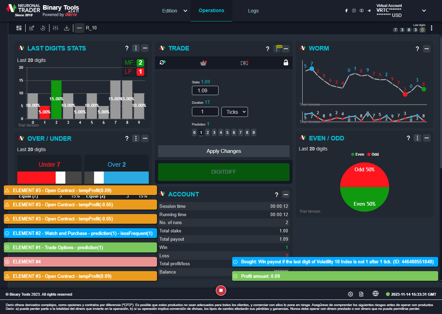
Task: Select the Operations tab
Action: click(211, 11)
